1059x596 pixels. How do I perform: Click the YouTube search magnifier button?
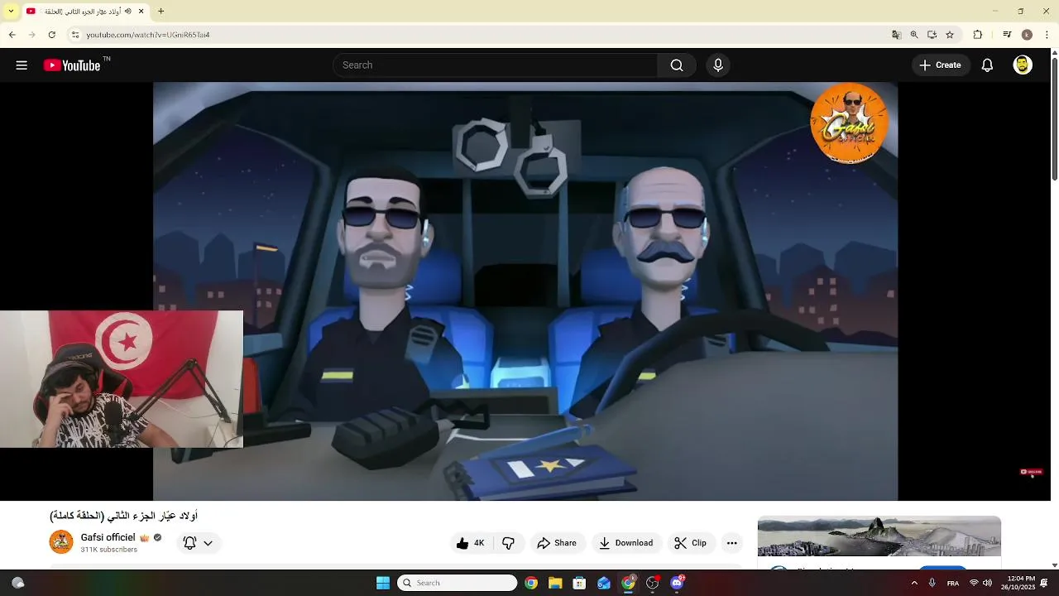point(677,65)
